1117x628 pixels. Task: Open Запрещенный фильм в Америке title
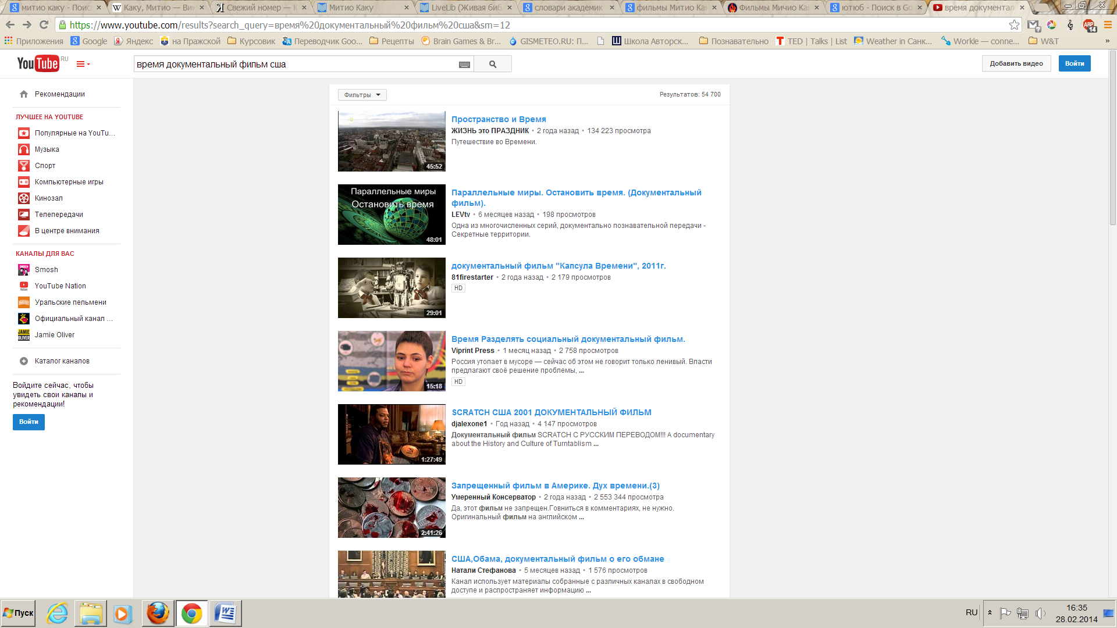pos(556,486)
